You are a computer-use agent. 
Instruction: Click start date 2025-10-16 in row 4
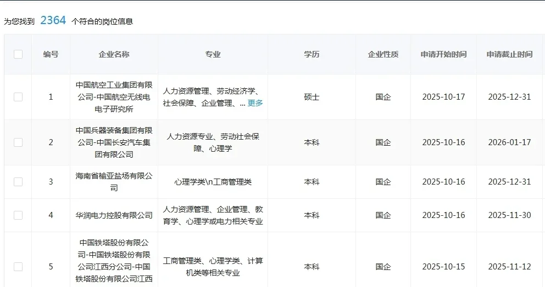pyautogui.click(x=443, y=215)
